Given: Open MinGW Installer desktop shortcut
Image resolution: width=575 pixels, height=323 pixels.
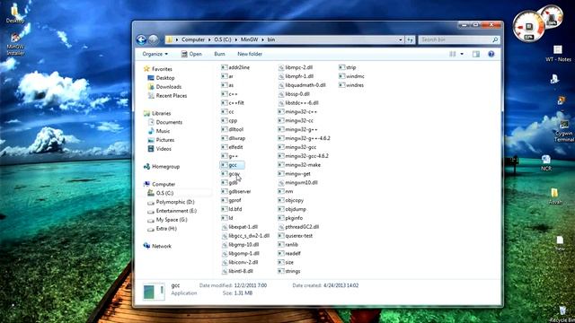Looking at the screenshot, I should [15, 44].
